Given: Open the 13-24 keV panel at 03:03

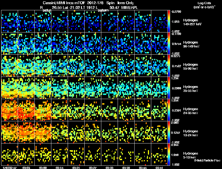Looking at the screenshot, I should pyautogui.click(x=26, y=132).
